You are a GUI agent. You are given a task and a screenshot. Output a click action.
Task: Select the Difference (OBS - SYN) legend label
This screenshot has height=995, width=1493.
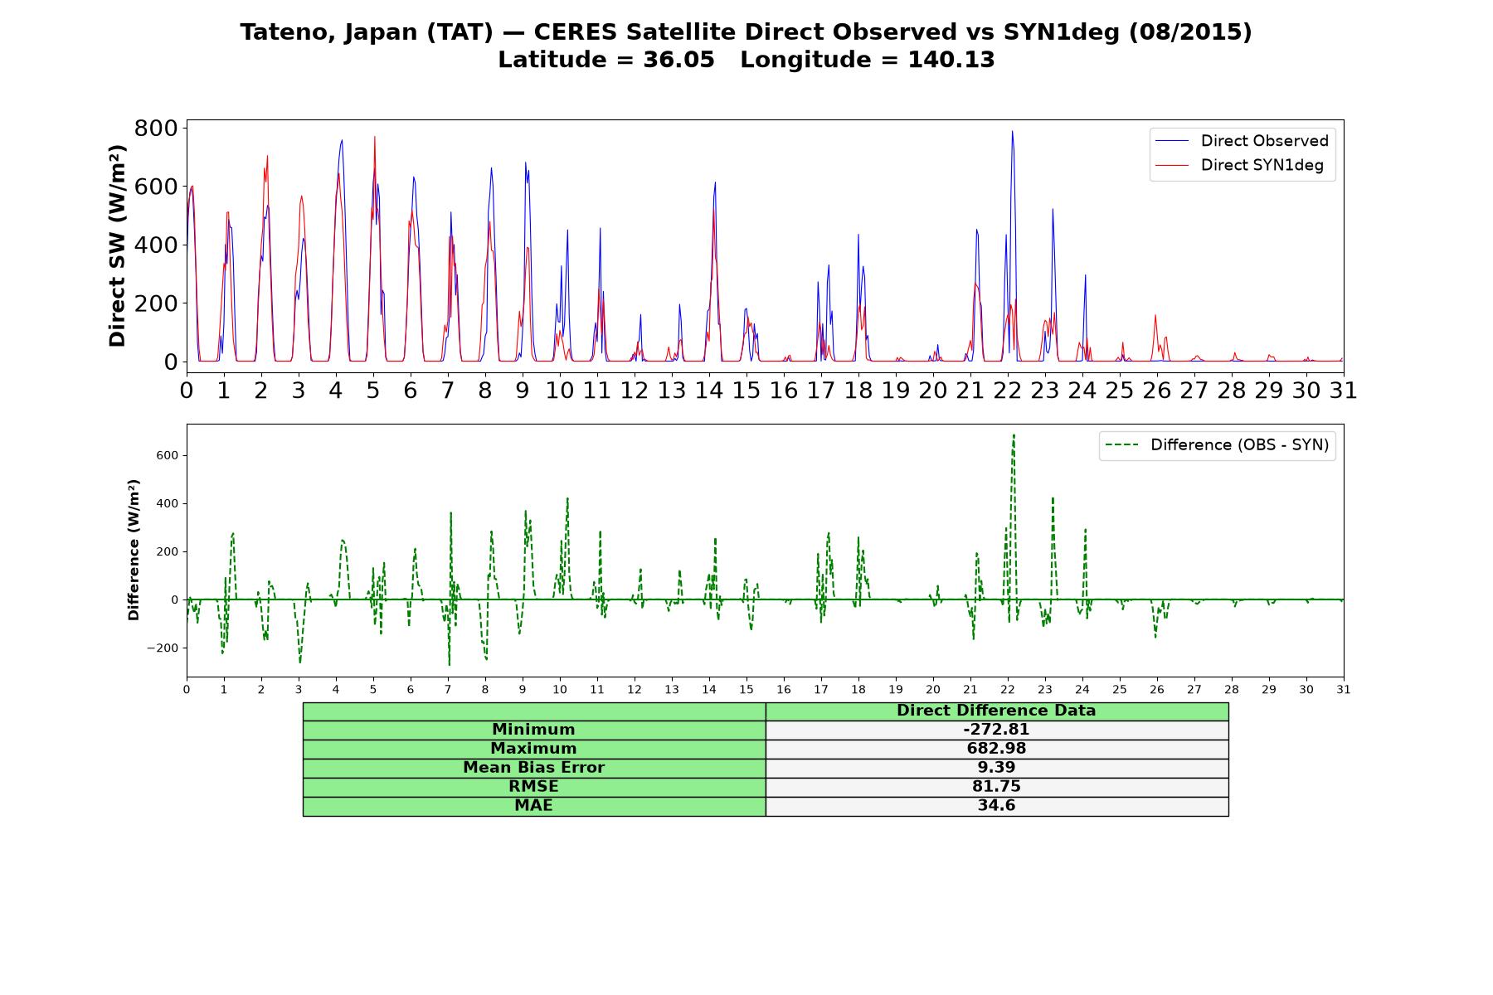1239,445
